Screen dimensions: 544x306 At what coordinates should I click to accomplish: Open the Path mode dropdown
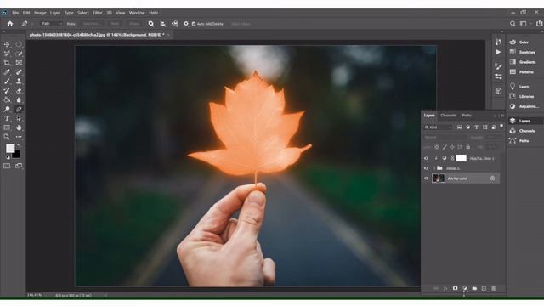point(51,24)
